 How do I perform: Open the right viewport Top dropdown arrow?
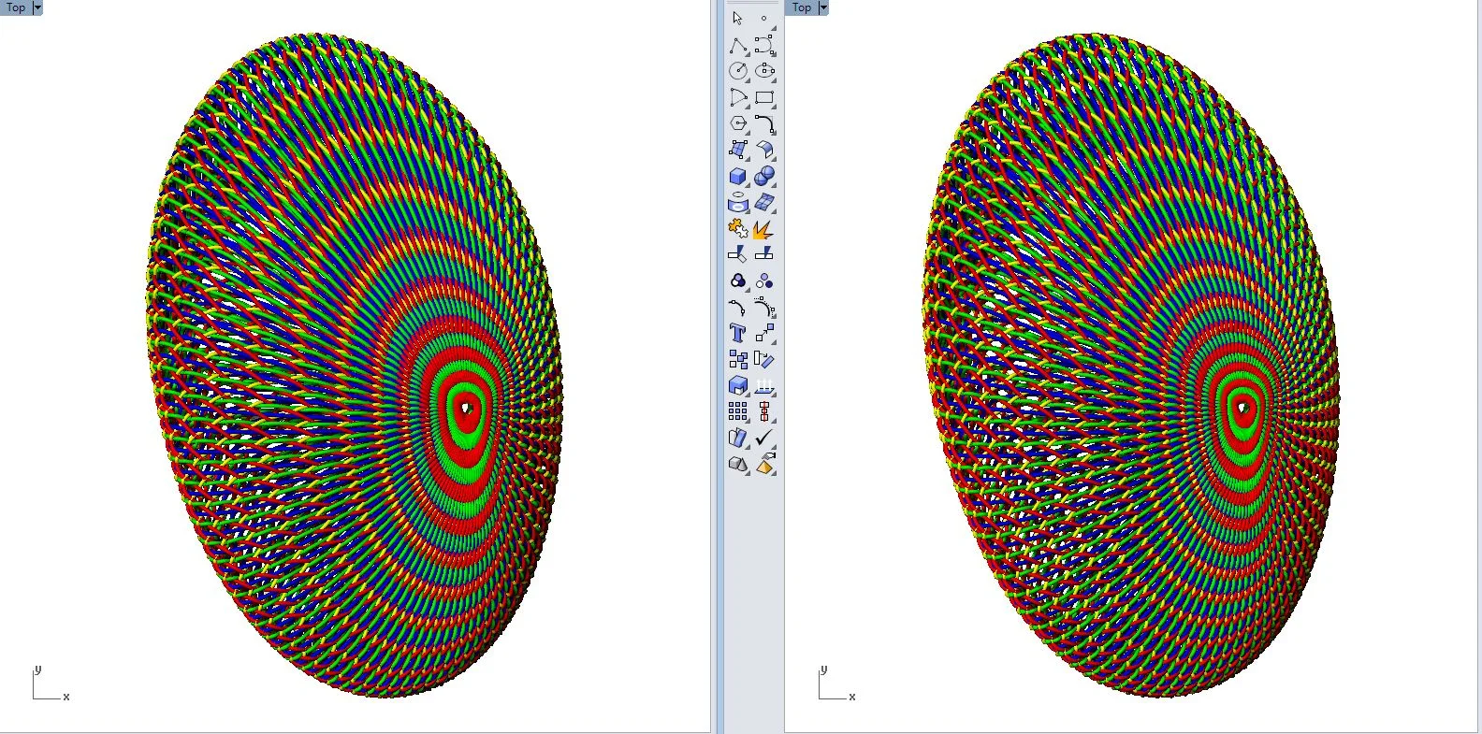pyautogui.click(x=823, y=7)
